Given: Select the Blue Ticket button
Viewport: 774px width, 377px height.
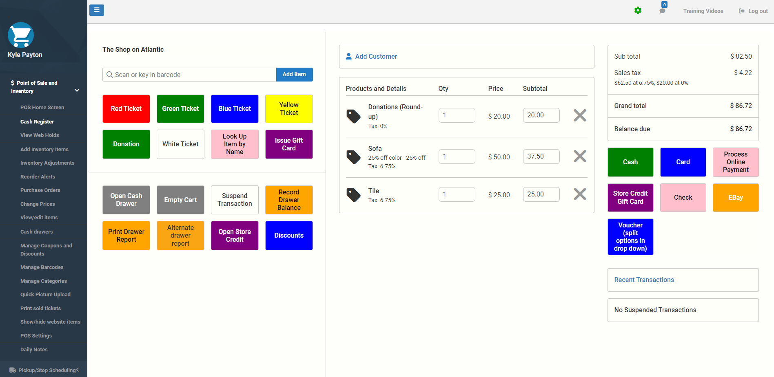Looking at the screenshot, I should (x=235, y=109).
